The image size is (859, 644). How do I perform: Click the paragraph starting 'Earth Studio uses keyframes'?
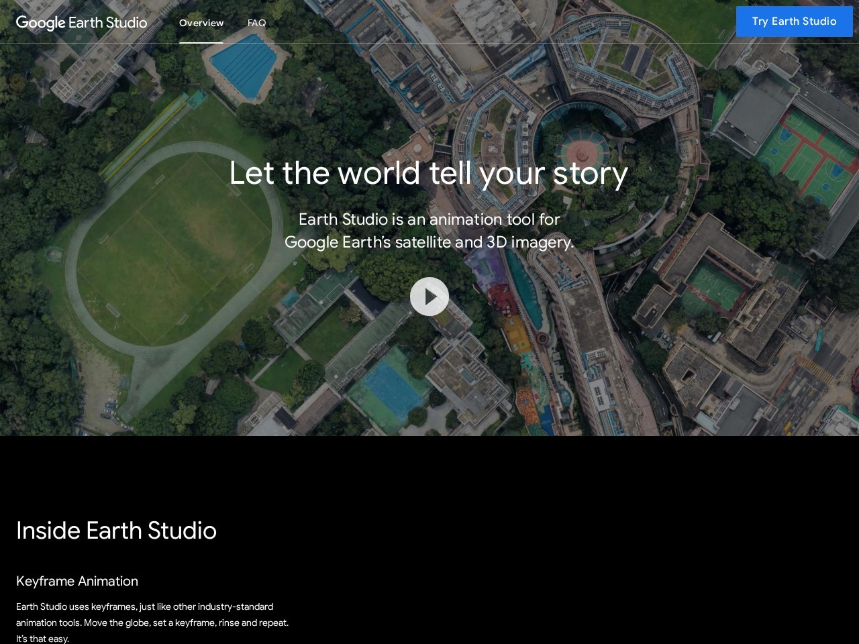[x=152, y=623]
